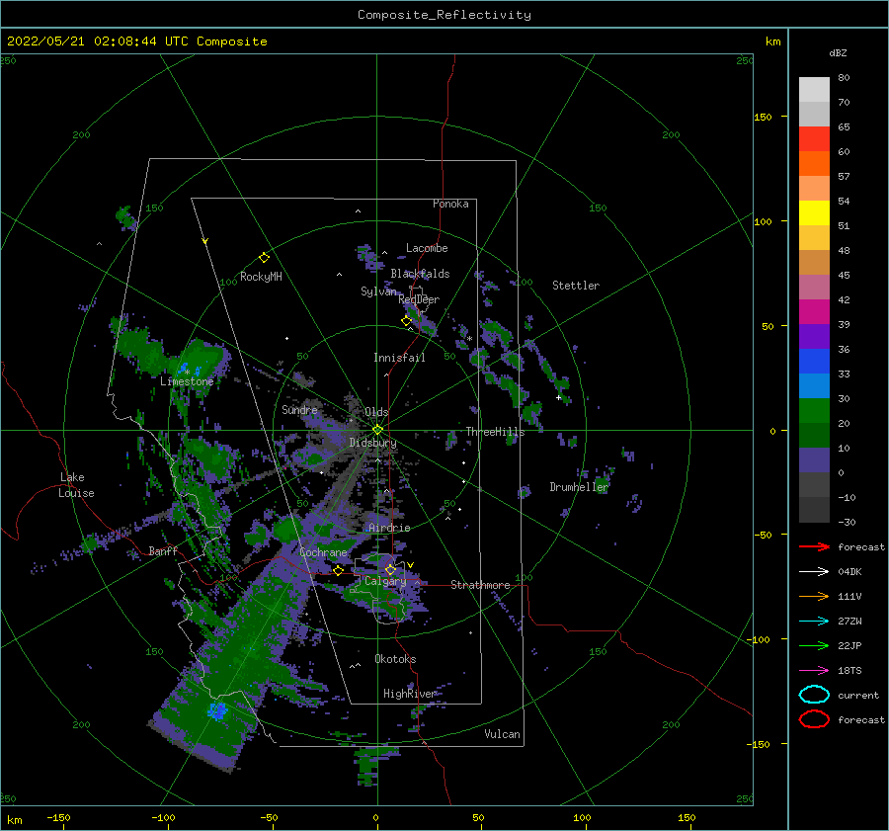Select the magenta 18TS arrow legend icon
The image size is (889, 831).
[x=814, y=671]
